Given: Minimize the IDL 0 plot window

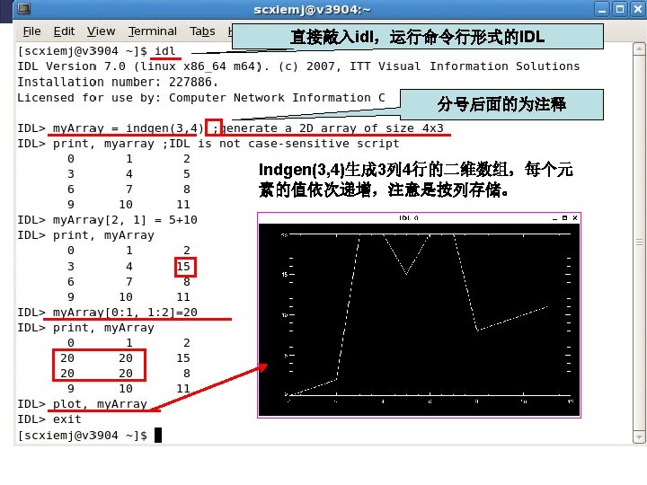Looking at the screenshot, I should pyautogui.click(x=555, y=218).
